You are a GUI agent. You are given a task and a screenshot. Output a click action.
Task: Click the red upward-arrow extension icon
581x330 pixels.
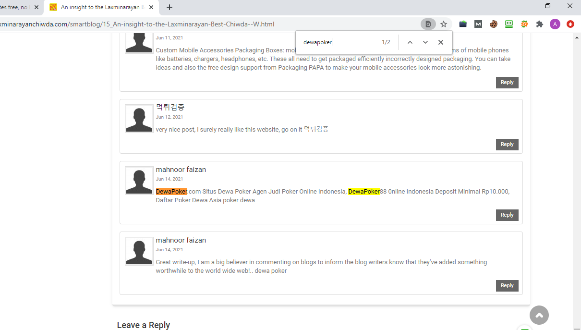pos(570,24)
